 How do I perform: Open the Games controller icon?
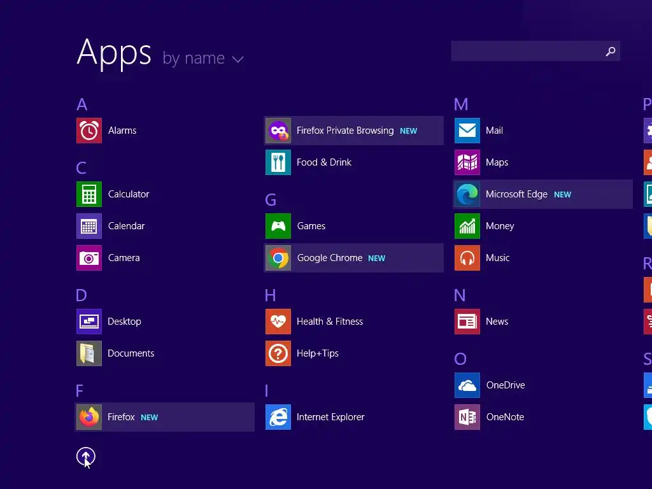[x=278, y=226]
